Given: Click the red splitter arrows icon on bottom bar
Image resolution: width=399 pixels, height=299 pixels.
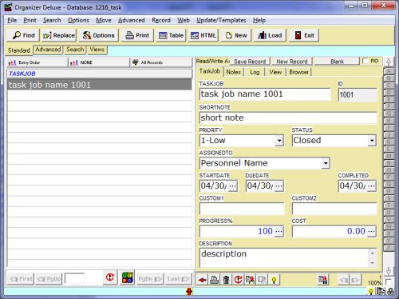Looking at the screenshot, I should tap(189, 292).
